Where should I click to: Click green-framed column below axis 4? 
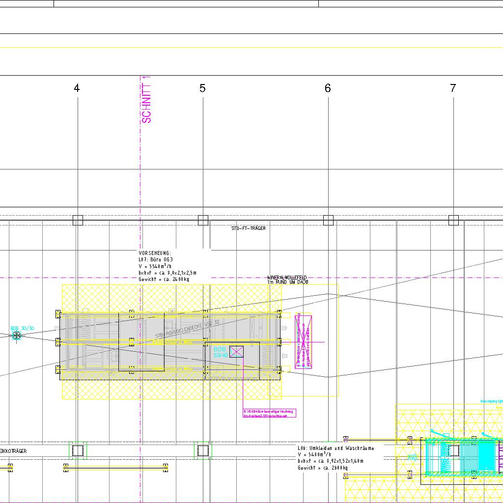point(78,450)
